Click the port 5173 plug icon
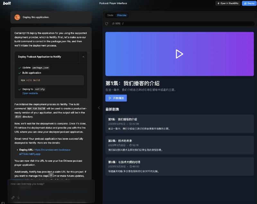Viewport: 257px width, 204px height. (113, 23)
